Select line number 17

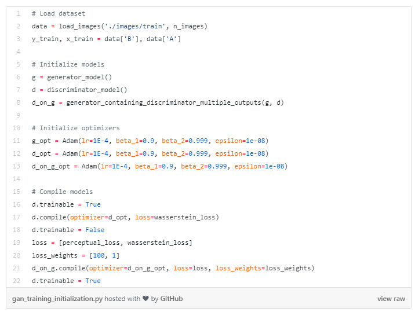pos(17,217)
